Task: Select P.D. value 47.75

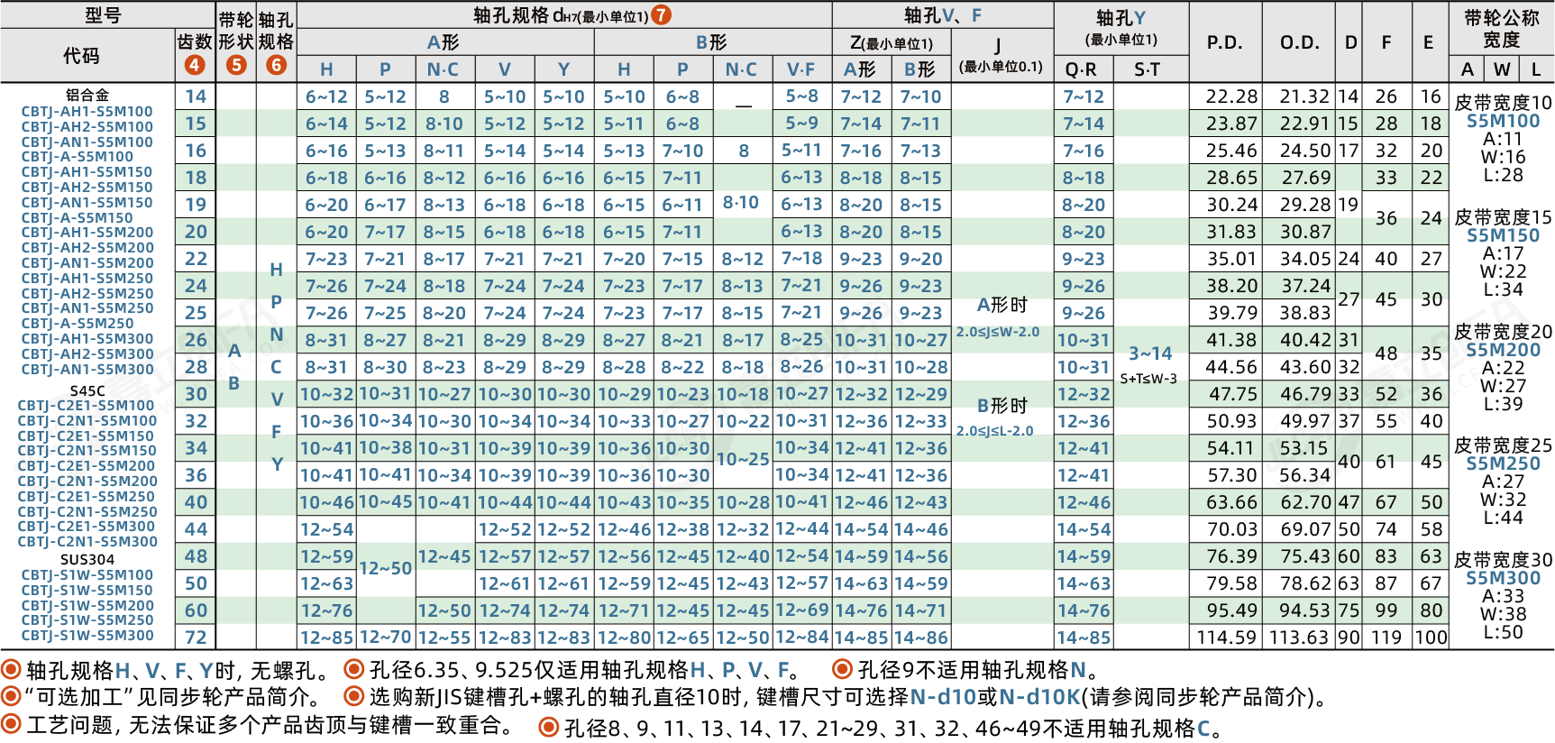Action: [x=1232, y=394]
